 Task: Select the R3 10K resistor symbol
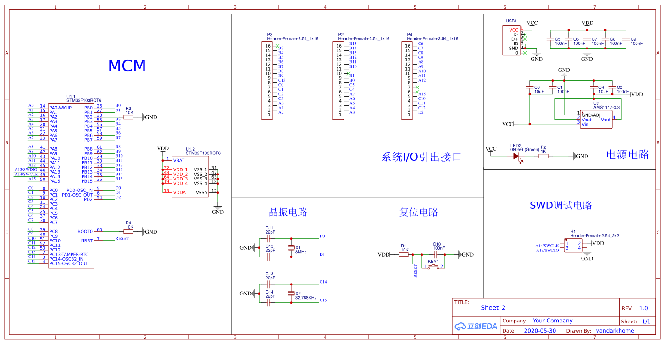[x=128, y=117]
